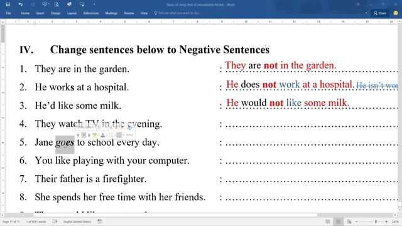Click the strikethrough text He isn't wor
Viewport: 402px width, 226px height.
(x=377, y=85)
